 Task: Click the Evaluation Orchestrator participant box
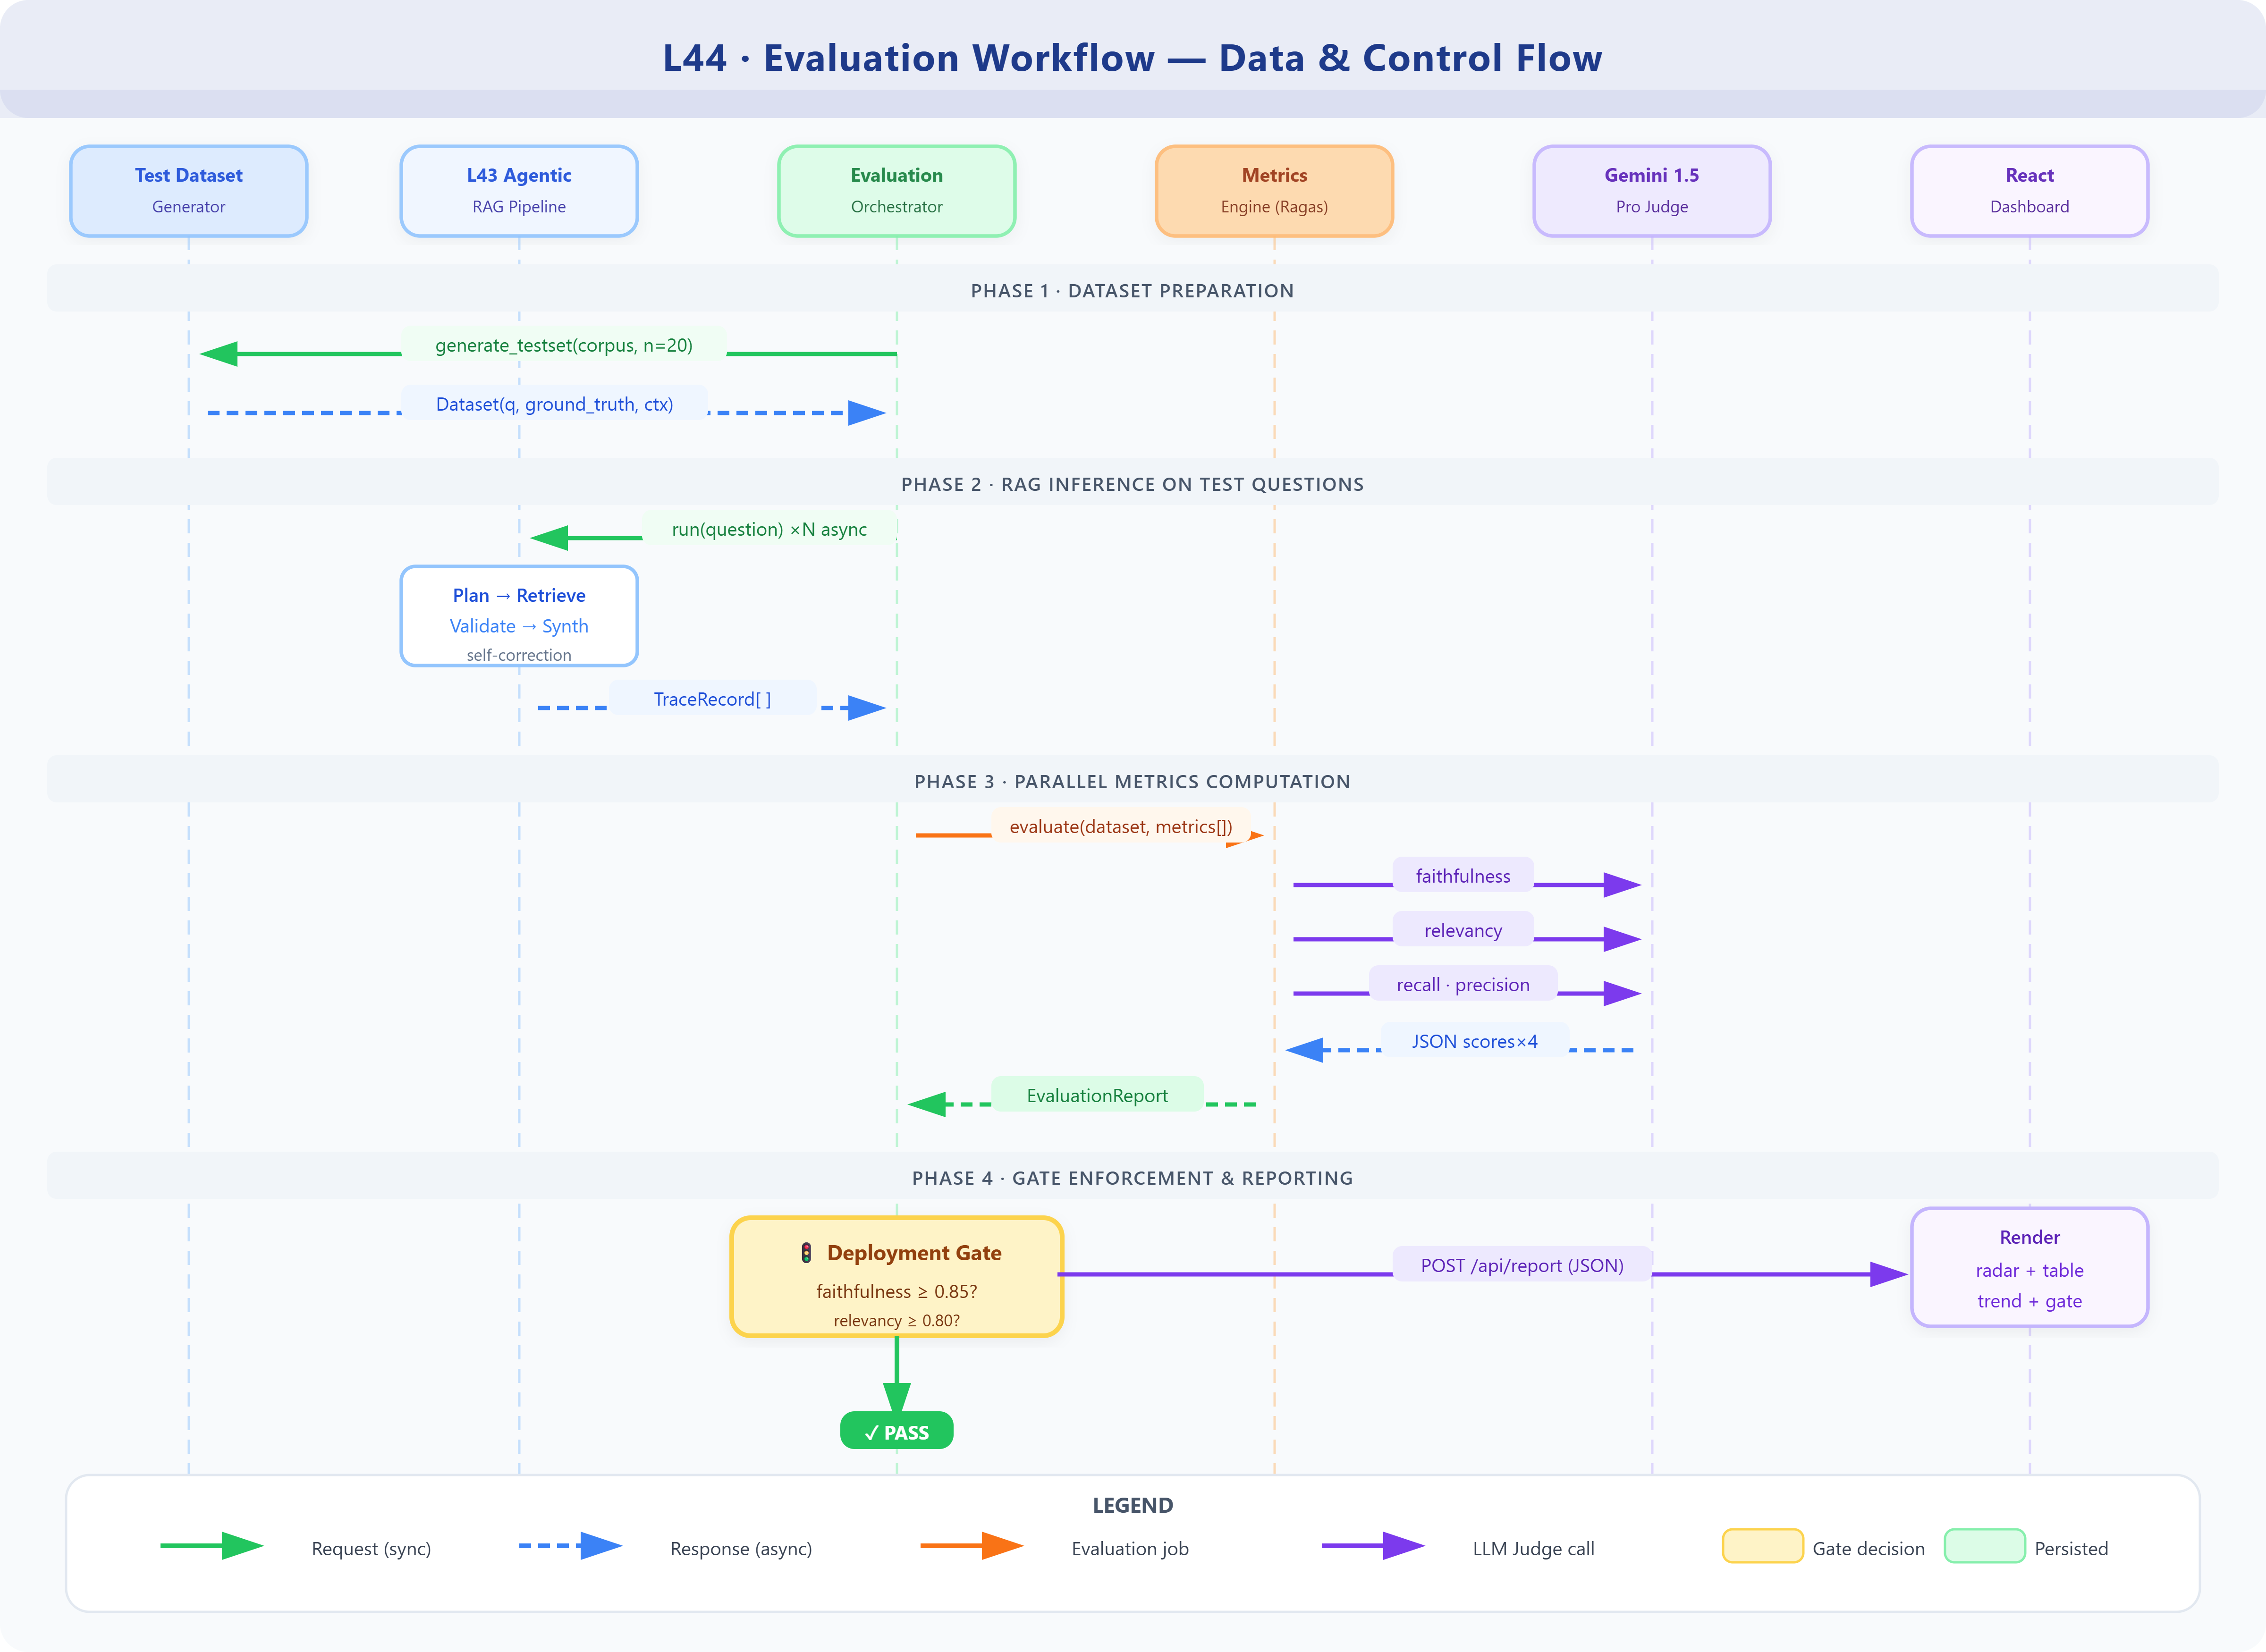tap(896, 191)
